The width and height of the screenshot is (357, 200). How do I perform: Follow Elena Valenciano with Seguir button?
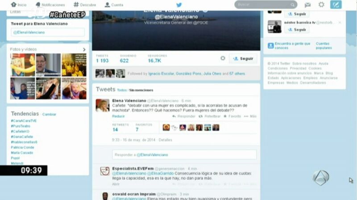click(x=243, y=59)
